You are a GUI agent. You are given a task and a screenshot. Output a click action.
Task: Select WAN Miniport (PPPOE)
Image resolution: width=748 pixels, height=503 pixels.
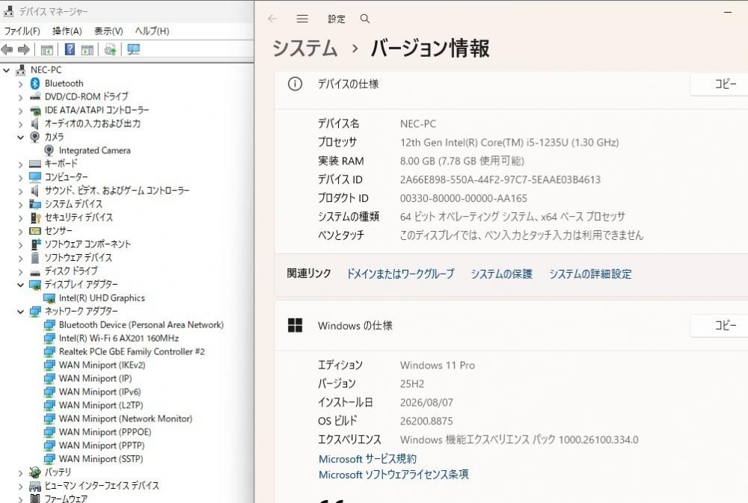[105, 432]
